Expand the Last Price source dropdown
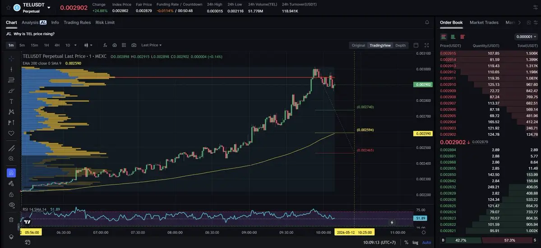The height and width of the screenshot is (248, 541). click(152, 45)
